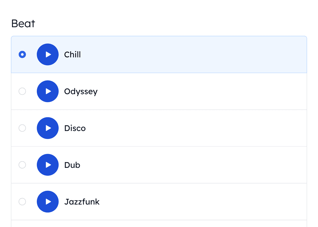
Task: Click the partially visible row below Jazzfunk
Action: [159, 224]
